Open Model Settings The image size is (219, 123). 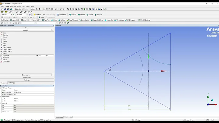[x=144, y=20]
